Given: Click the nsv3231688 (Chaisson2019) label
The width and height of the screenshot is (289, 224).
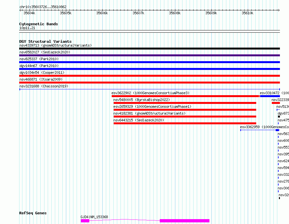Looking at the screenshot, I should coord(44,86).
